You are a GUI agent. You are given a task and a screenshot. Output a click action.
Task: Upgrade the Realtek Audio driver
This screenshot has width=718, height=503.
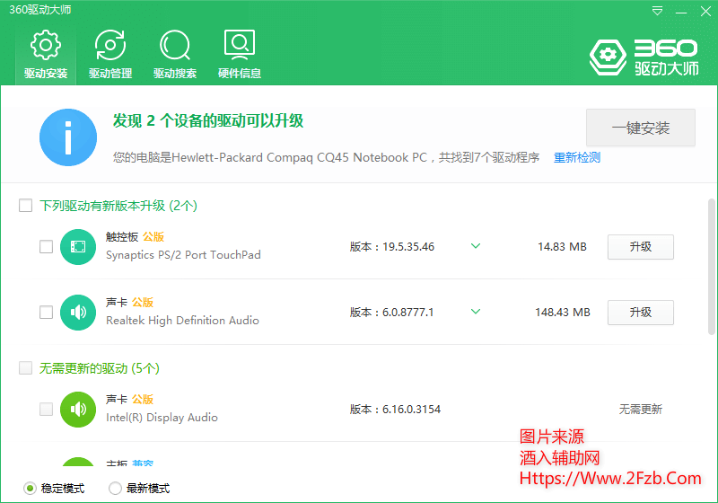click(641, 313)
